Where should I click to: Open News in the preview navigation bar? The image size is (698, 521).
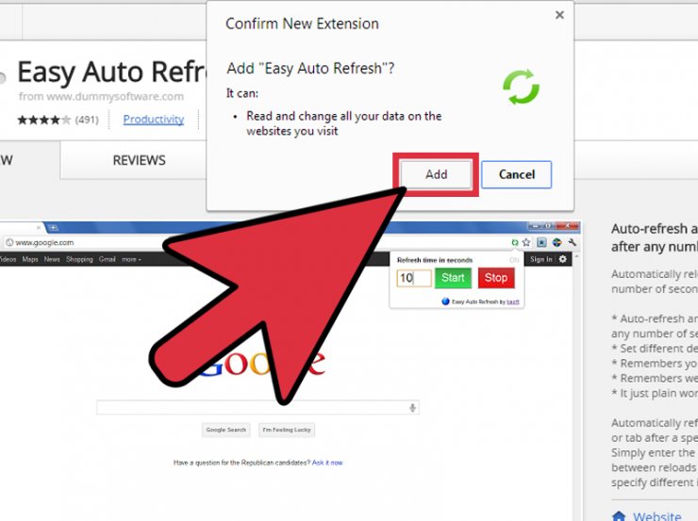[52, 259]
